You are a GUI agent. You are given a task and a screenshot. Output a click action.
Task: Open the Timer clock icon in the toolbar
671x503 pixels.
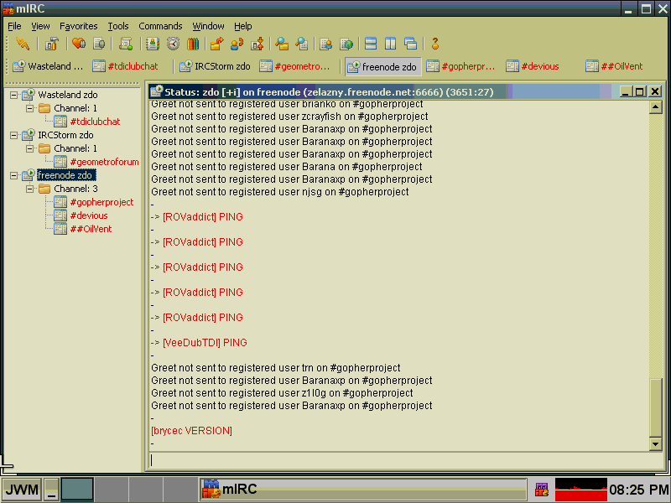pos(173,44)
